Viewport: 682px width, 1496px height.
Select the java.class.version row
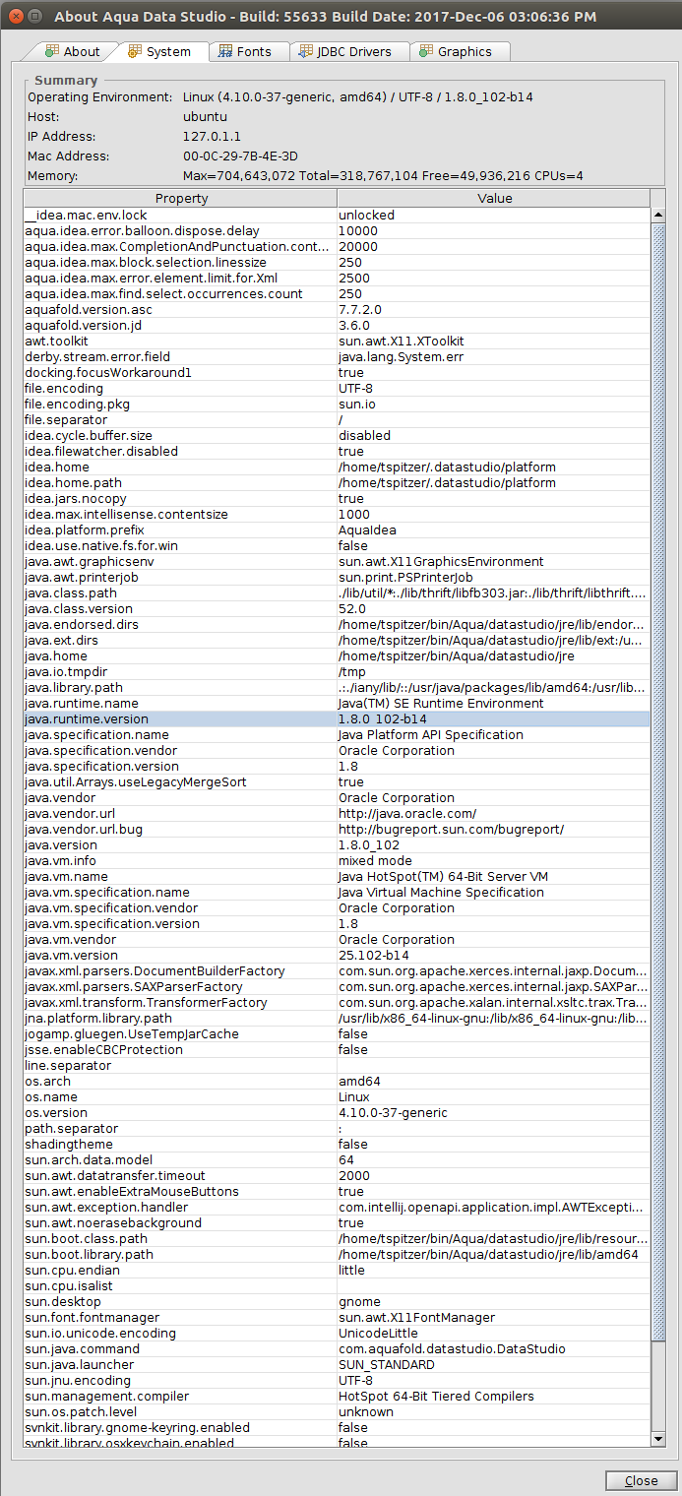click(x=337, y=608)
